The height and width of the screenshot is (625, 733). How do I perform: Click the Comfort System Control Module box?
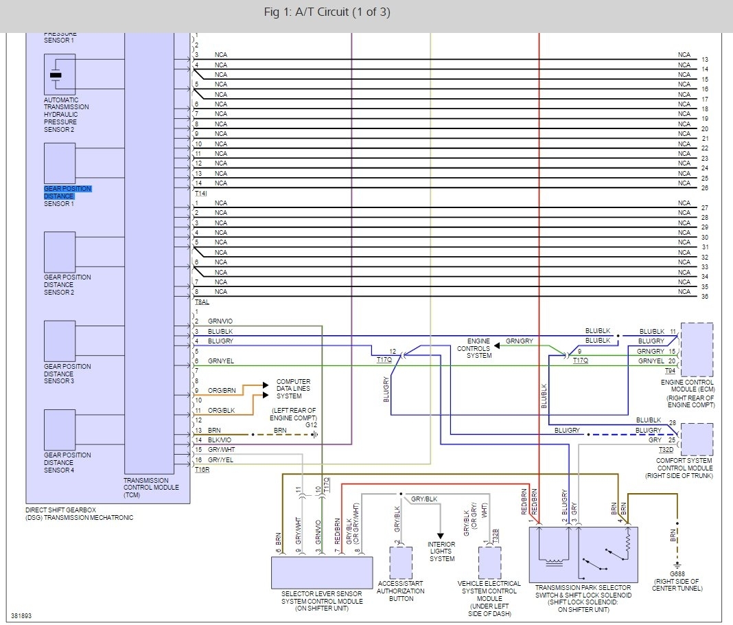[696, 440]
